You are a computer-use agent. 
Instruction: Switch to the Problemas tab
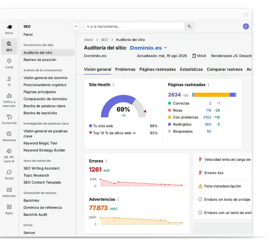click(x=125, y=69)
